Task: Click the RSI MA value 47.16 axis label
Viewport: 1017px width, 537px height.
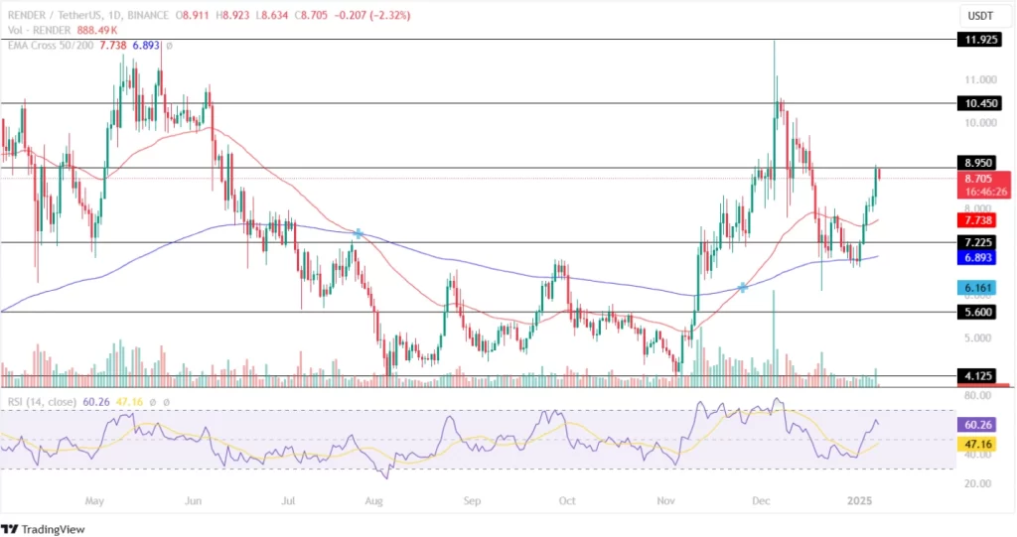Action: (x=978, y=445)
